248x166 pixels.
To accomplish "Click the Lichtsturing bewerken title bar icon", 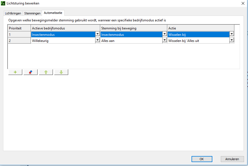I will 3,3.
